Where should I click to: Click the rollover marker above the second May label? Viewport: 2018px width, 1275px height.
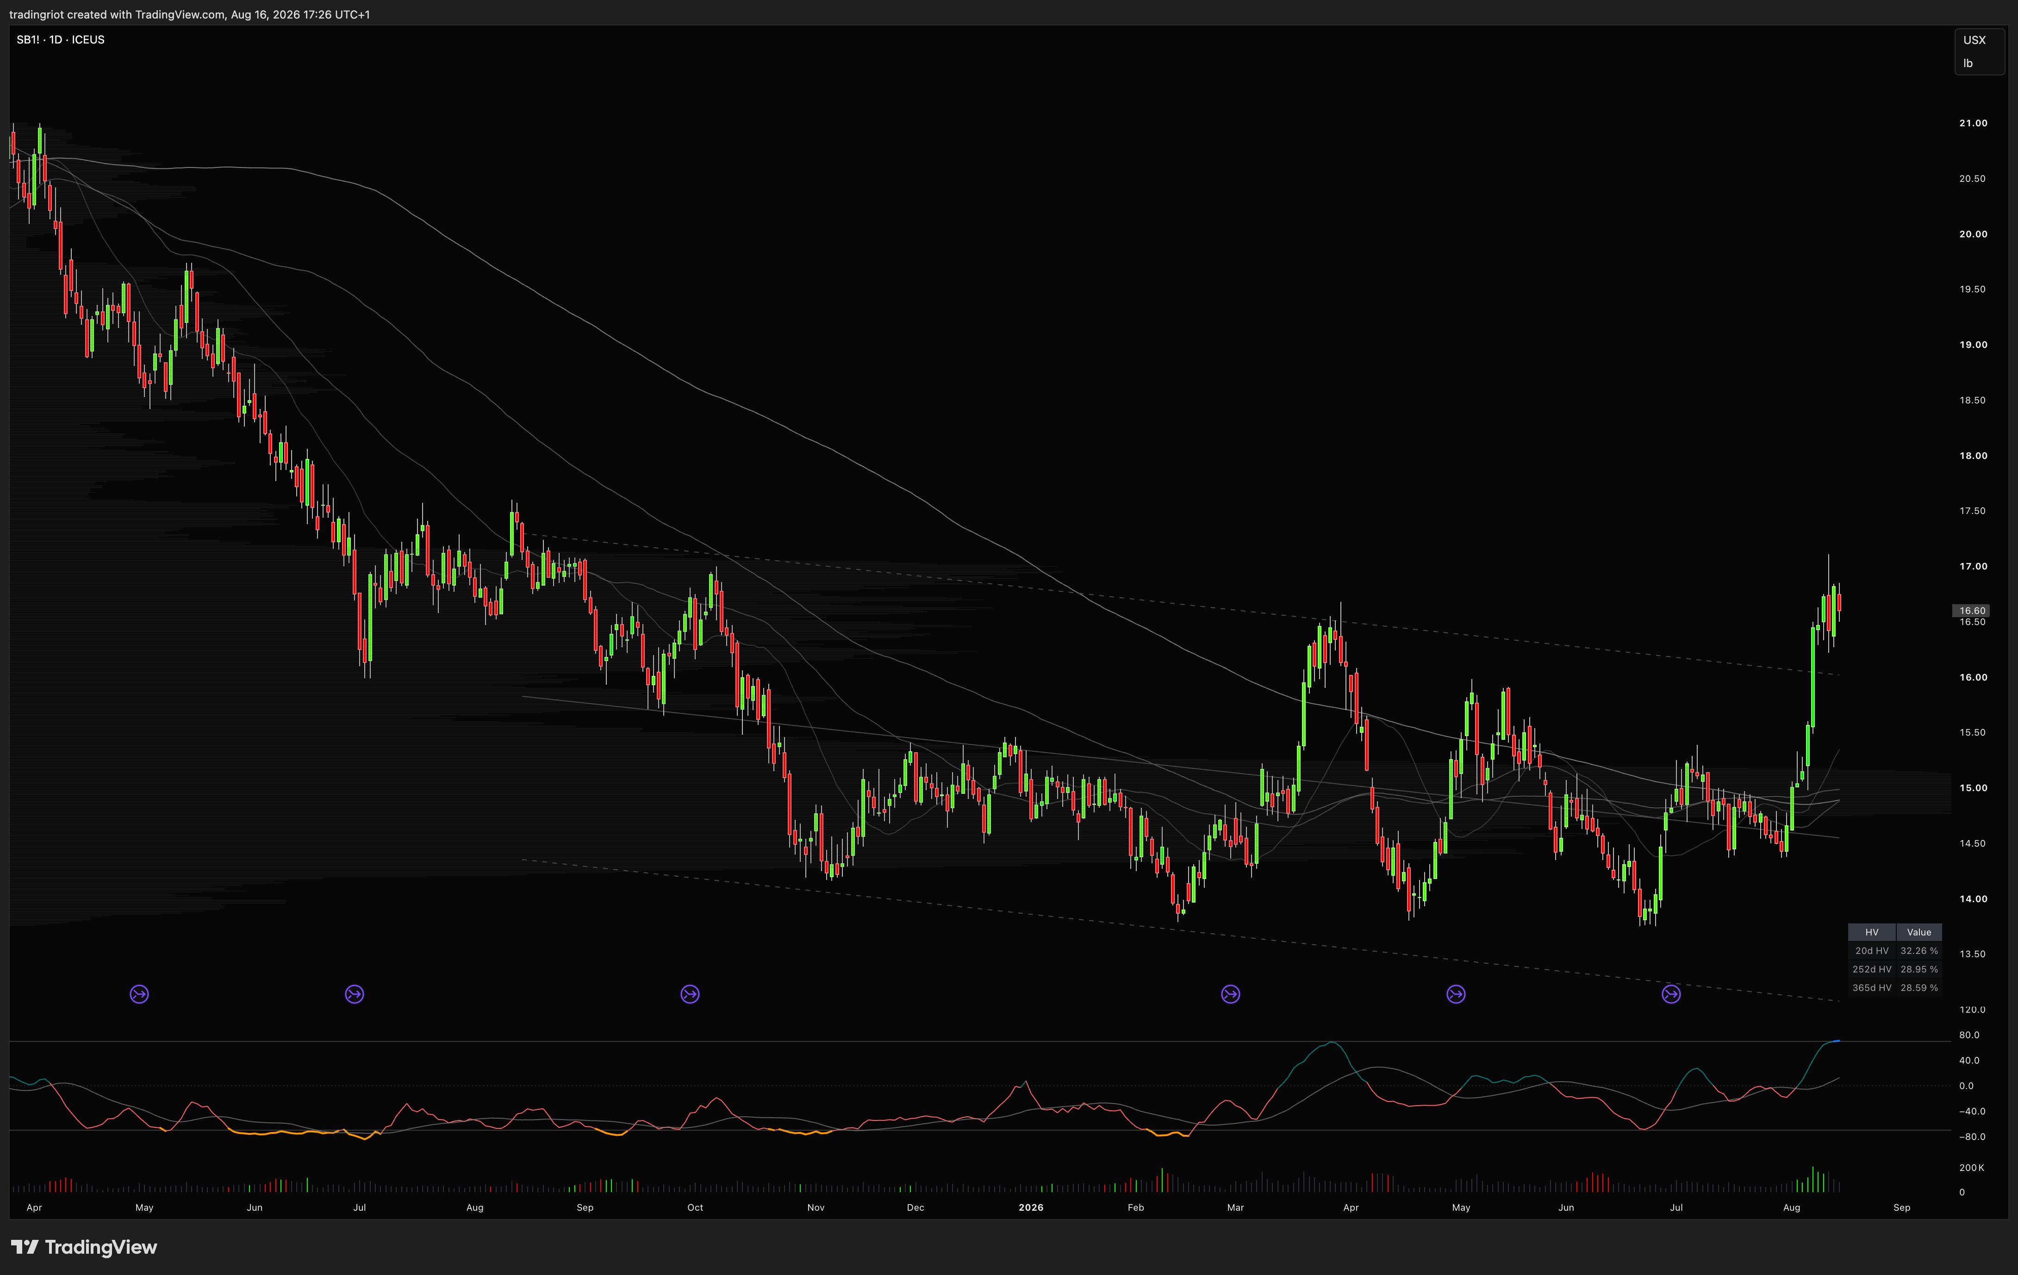click(x=1456, y=994)
